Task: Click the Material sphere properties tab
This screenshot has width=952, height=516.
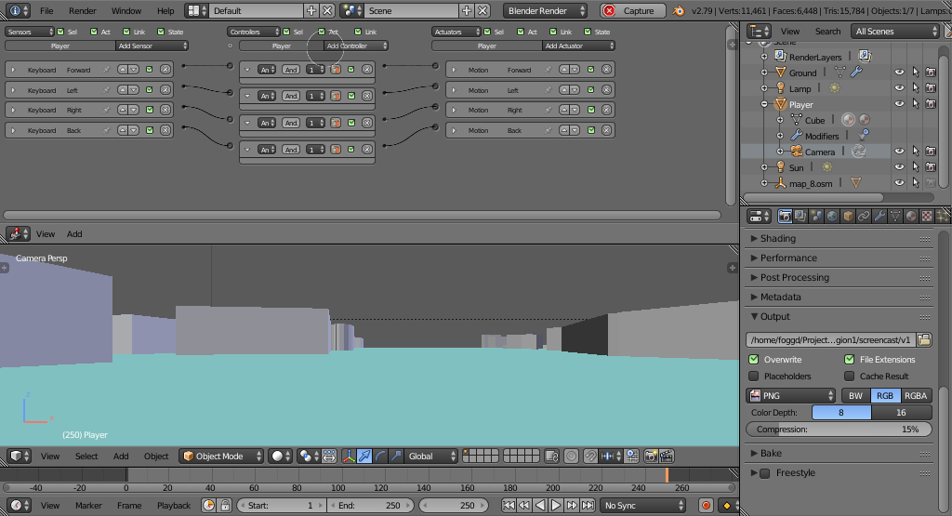Action: pos(910,216)
